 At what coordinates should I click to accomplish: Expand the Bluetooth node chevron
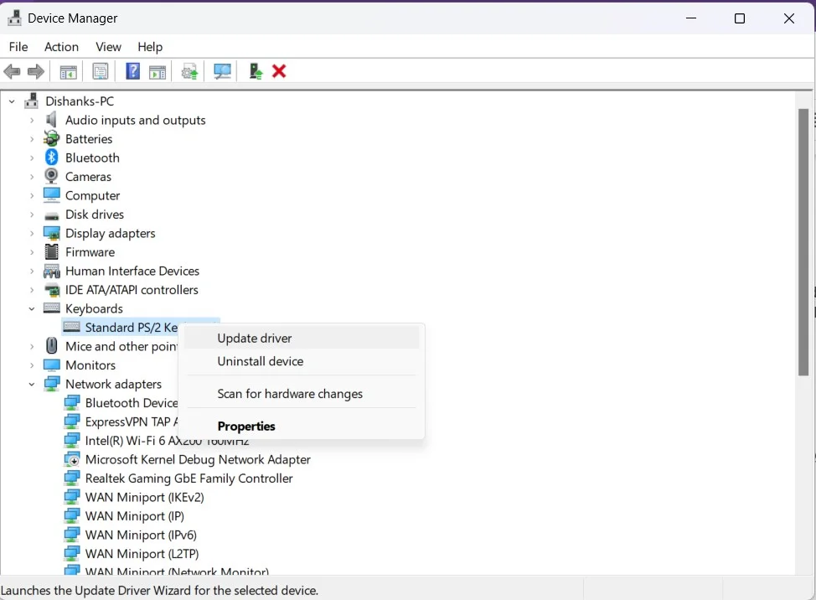32,158
